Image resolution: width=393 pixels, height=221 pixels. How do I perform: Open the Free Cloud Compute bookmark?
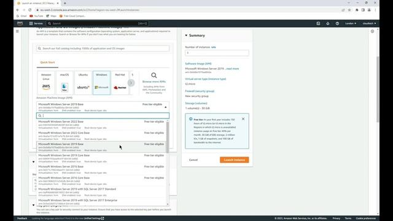pos(72,16)
